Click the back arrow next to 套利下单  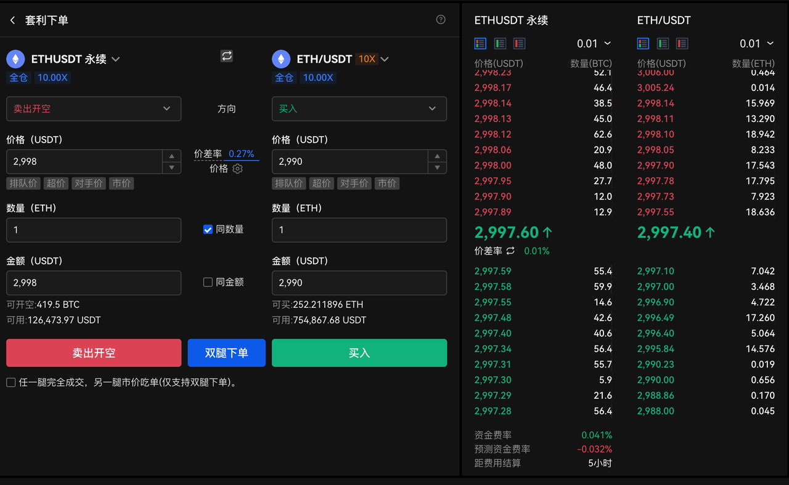click(x=12, y=20)
